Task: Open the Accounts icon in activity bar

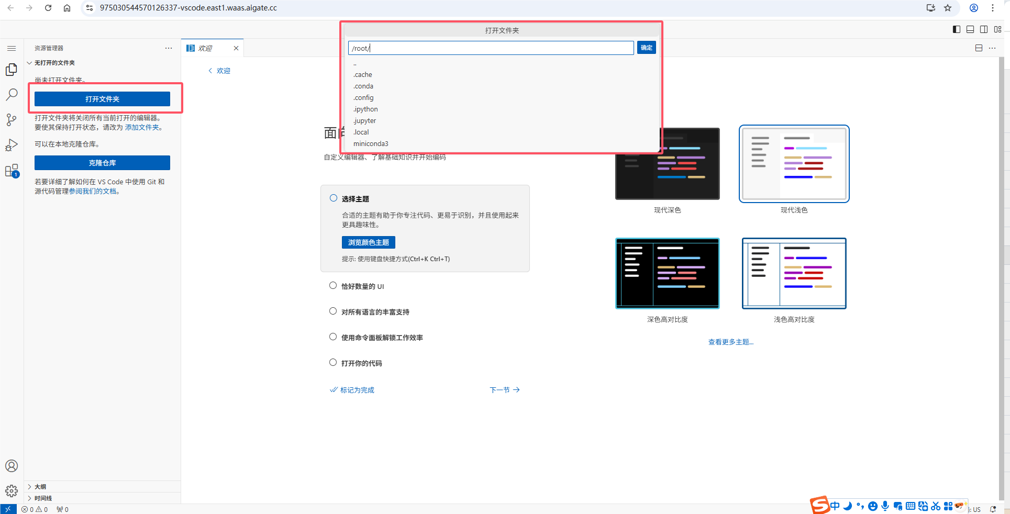Action: (x=12, y=466)
